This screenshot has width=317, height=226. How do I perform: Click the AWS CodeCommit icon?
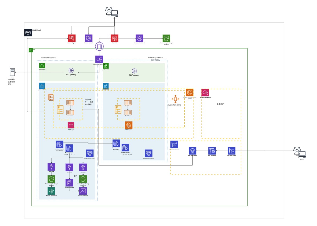point(232,151)
